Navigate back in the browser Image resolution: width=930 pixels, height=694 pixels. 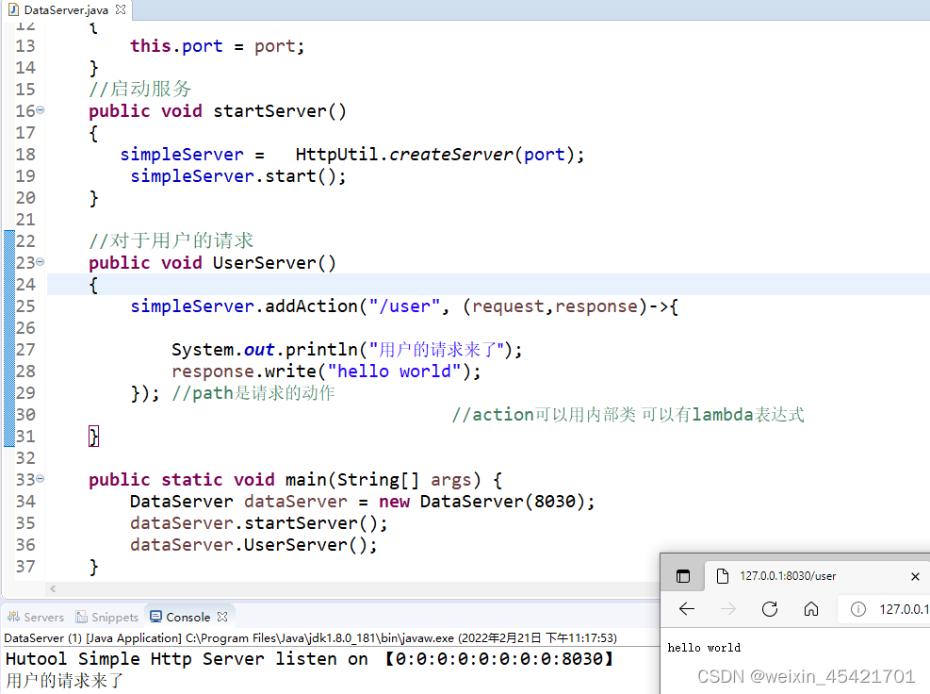tap(685, 609)
